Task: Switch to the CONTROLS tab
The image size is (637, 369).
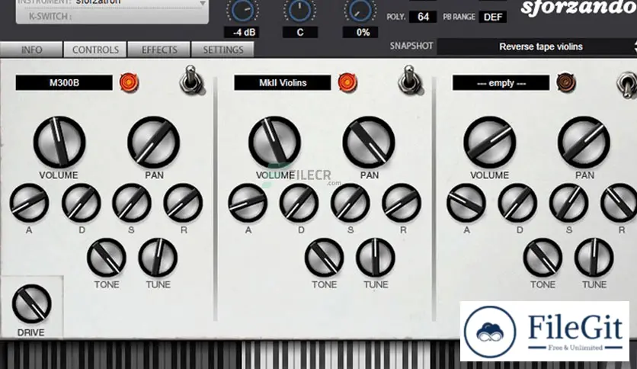Action: coord(95,50)
